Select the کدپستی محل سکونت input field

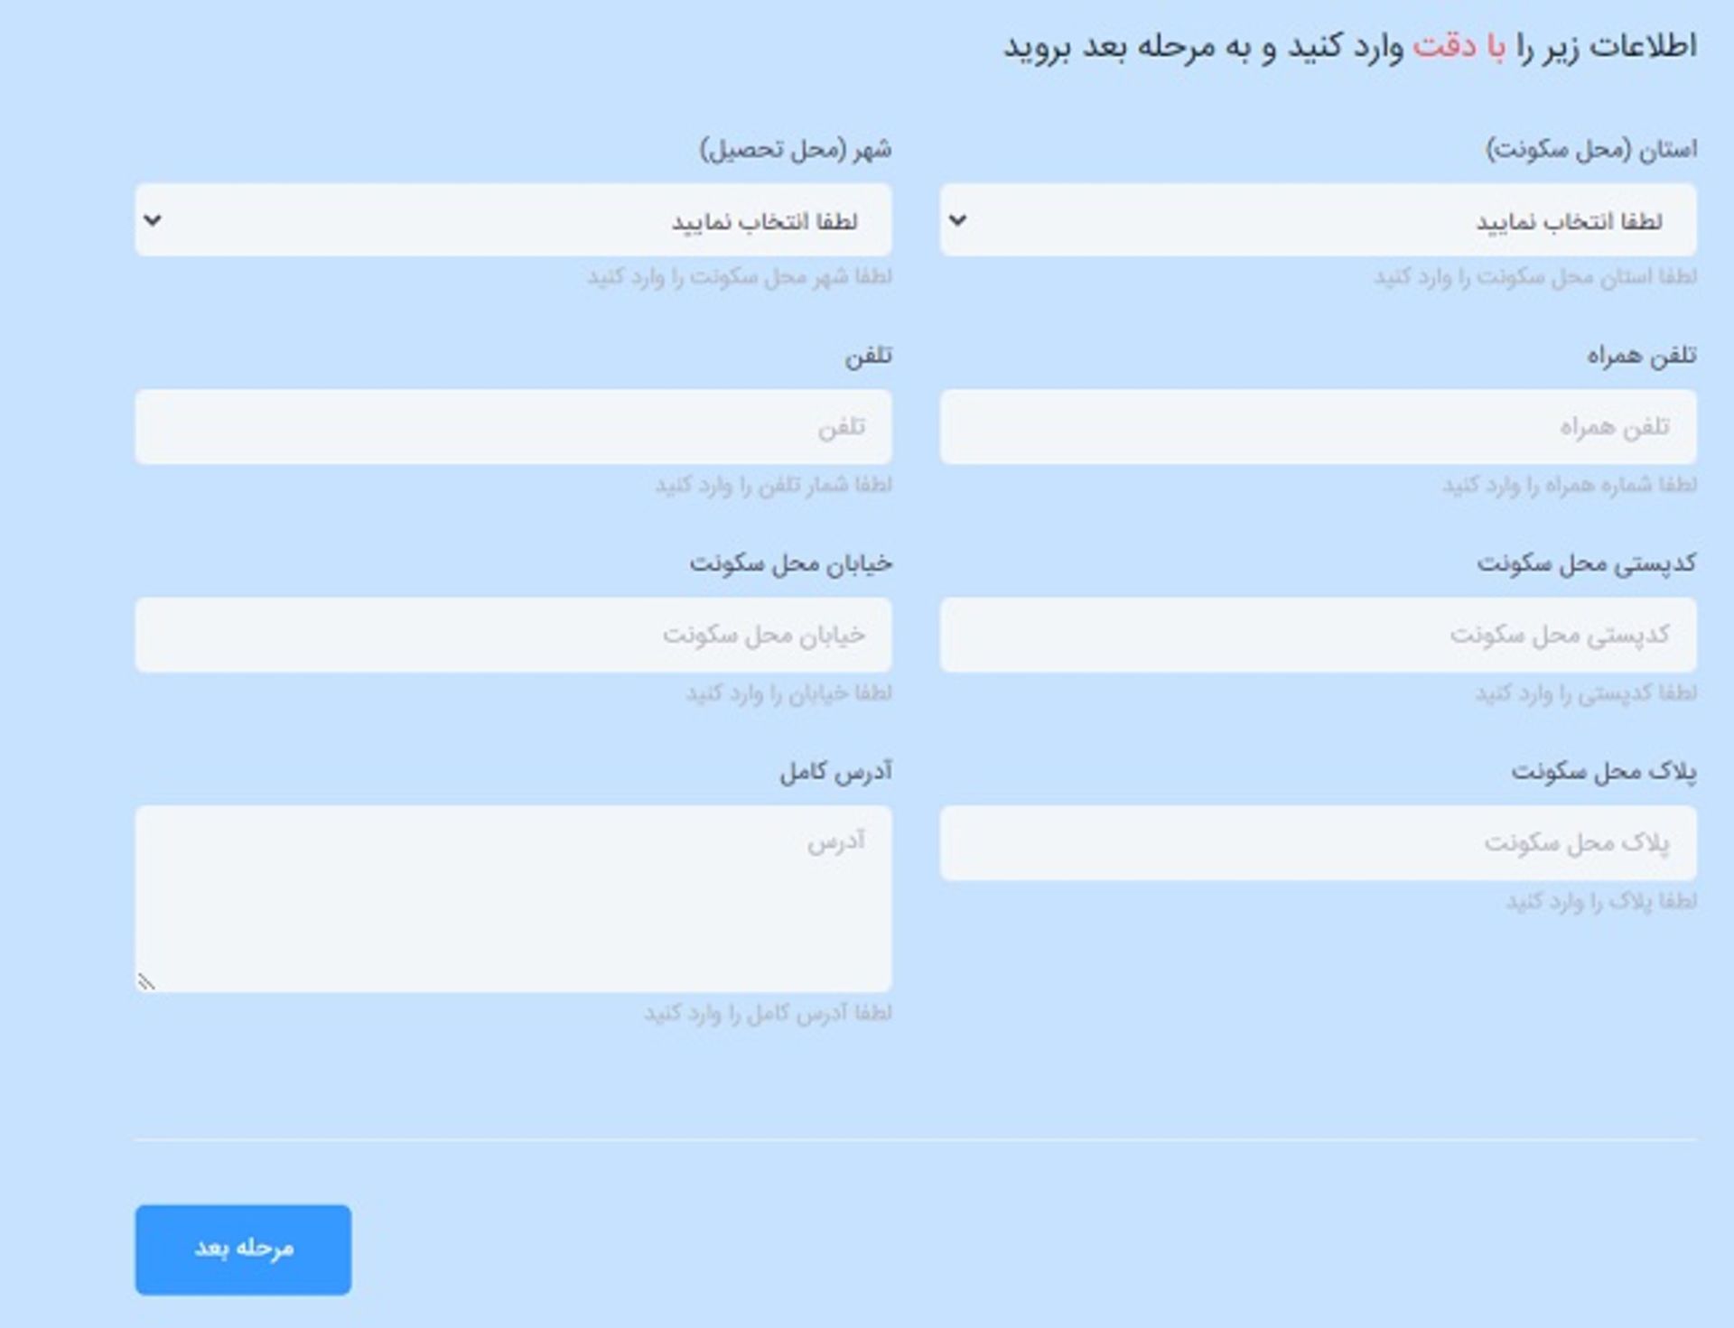coord(1319,635)
